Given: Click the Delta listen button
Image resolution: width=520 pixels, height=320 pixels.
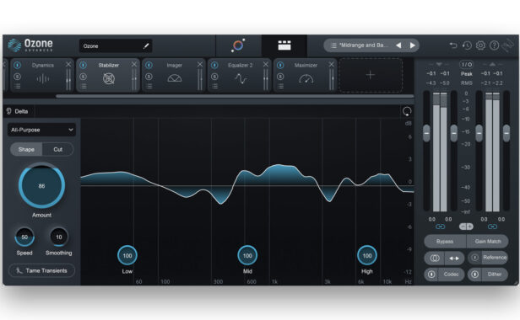Looking at the screenshot, I should [x=17, y=111].
